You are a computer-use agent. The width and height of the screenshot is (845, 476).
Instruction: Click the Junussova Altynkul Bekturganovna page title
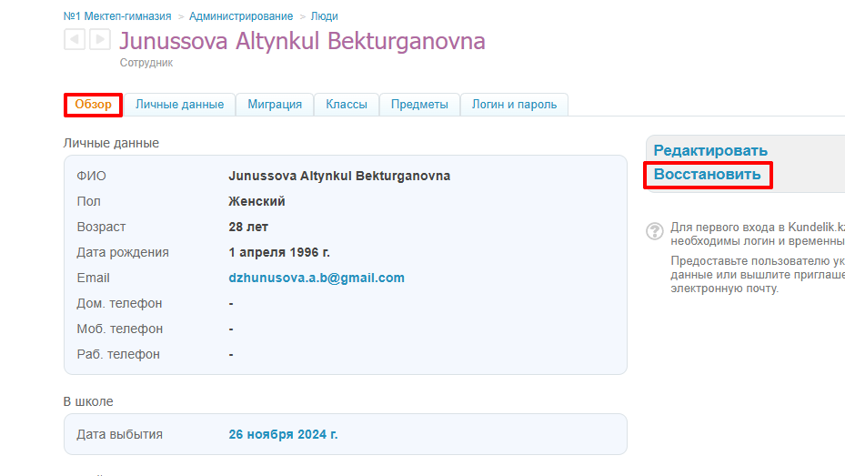coord(302,42)
